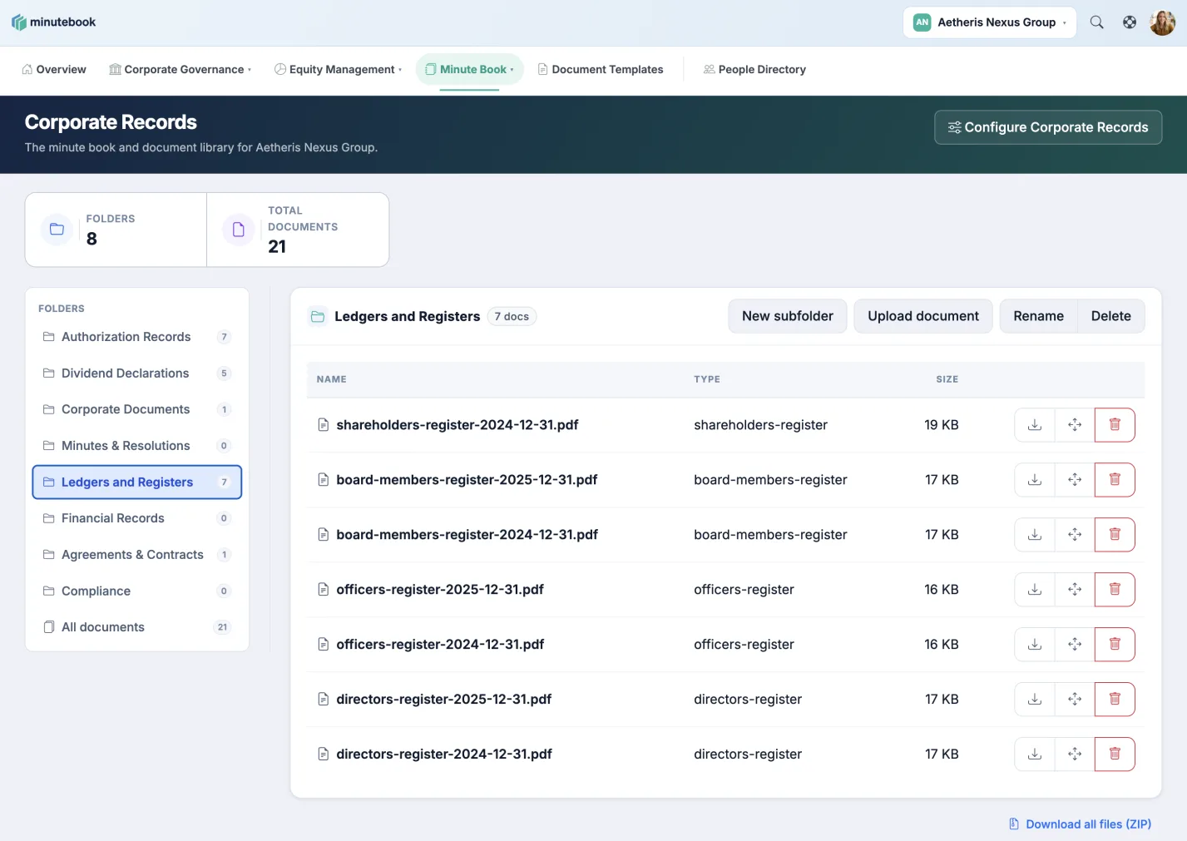
Task: Move officers-register-2024-12-31.pdf using move icon
Action: 1075,645
